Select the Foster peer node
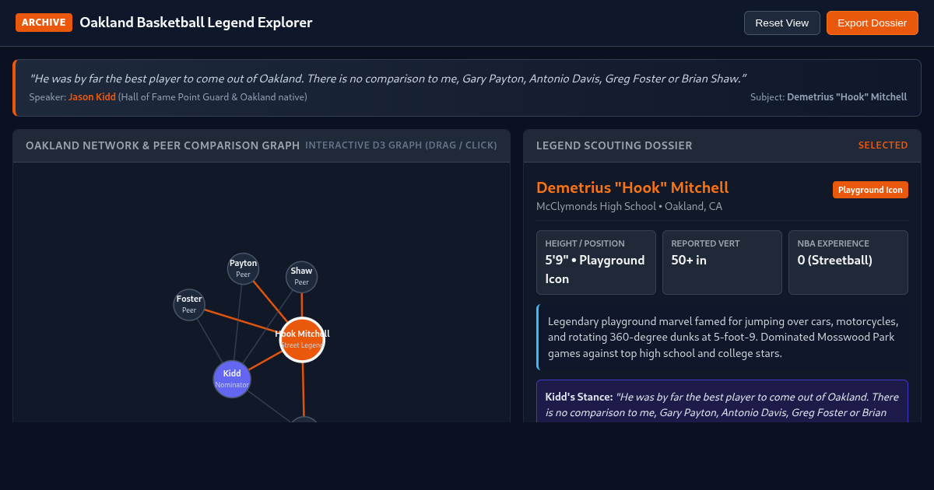Viewport: 934px width, 490px height. [189, 304]
